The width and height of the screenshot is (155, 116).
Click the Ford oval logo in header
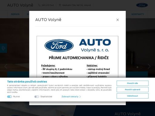point(142,5)
